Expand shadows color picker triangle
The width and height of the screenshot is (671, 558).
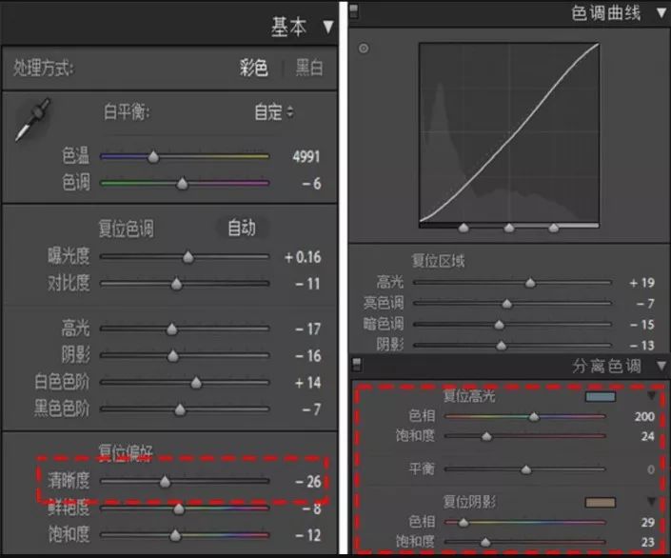coord(652,501)
